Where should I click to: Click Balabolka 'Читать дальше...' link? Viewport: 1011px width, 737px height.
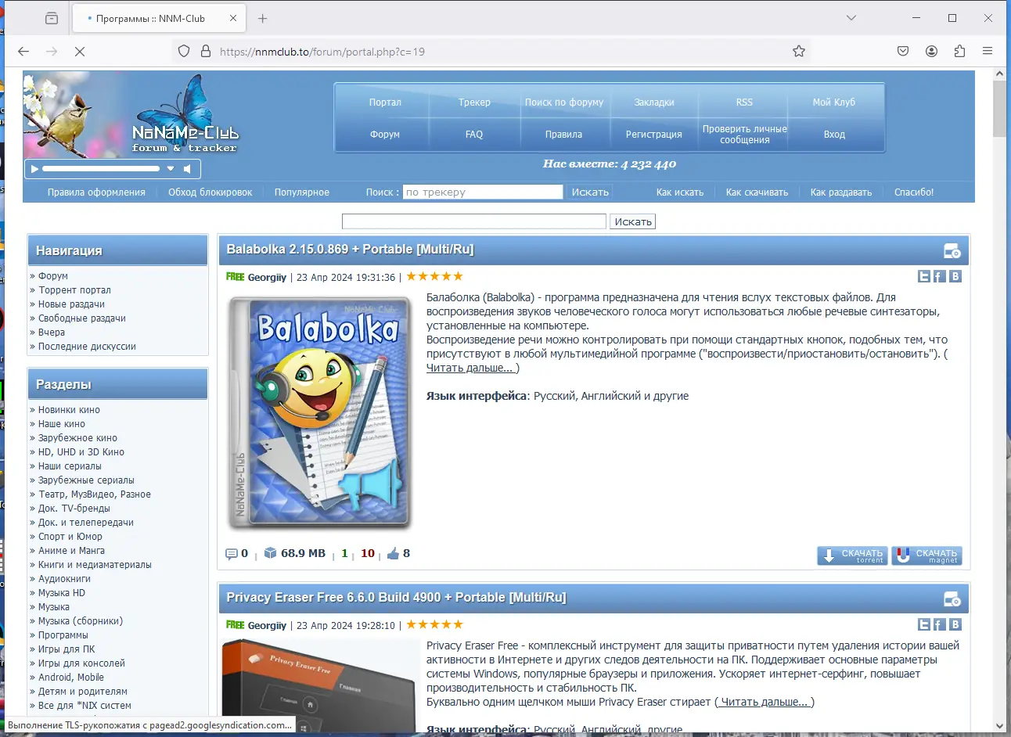tap(471, 368)
